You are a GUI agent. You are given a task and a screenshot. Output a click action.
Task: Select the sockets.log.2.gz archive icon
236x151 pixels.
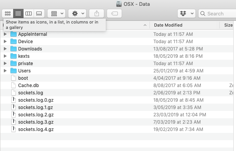coord(14,115)
